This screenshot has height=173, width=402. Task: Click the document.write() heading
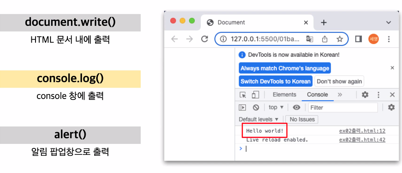coord(70,23)
